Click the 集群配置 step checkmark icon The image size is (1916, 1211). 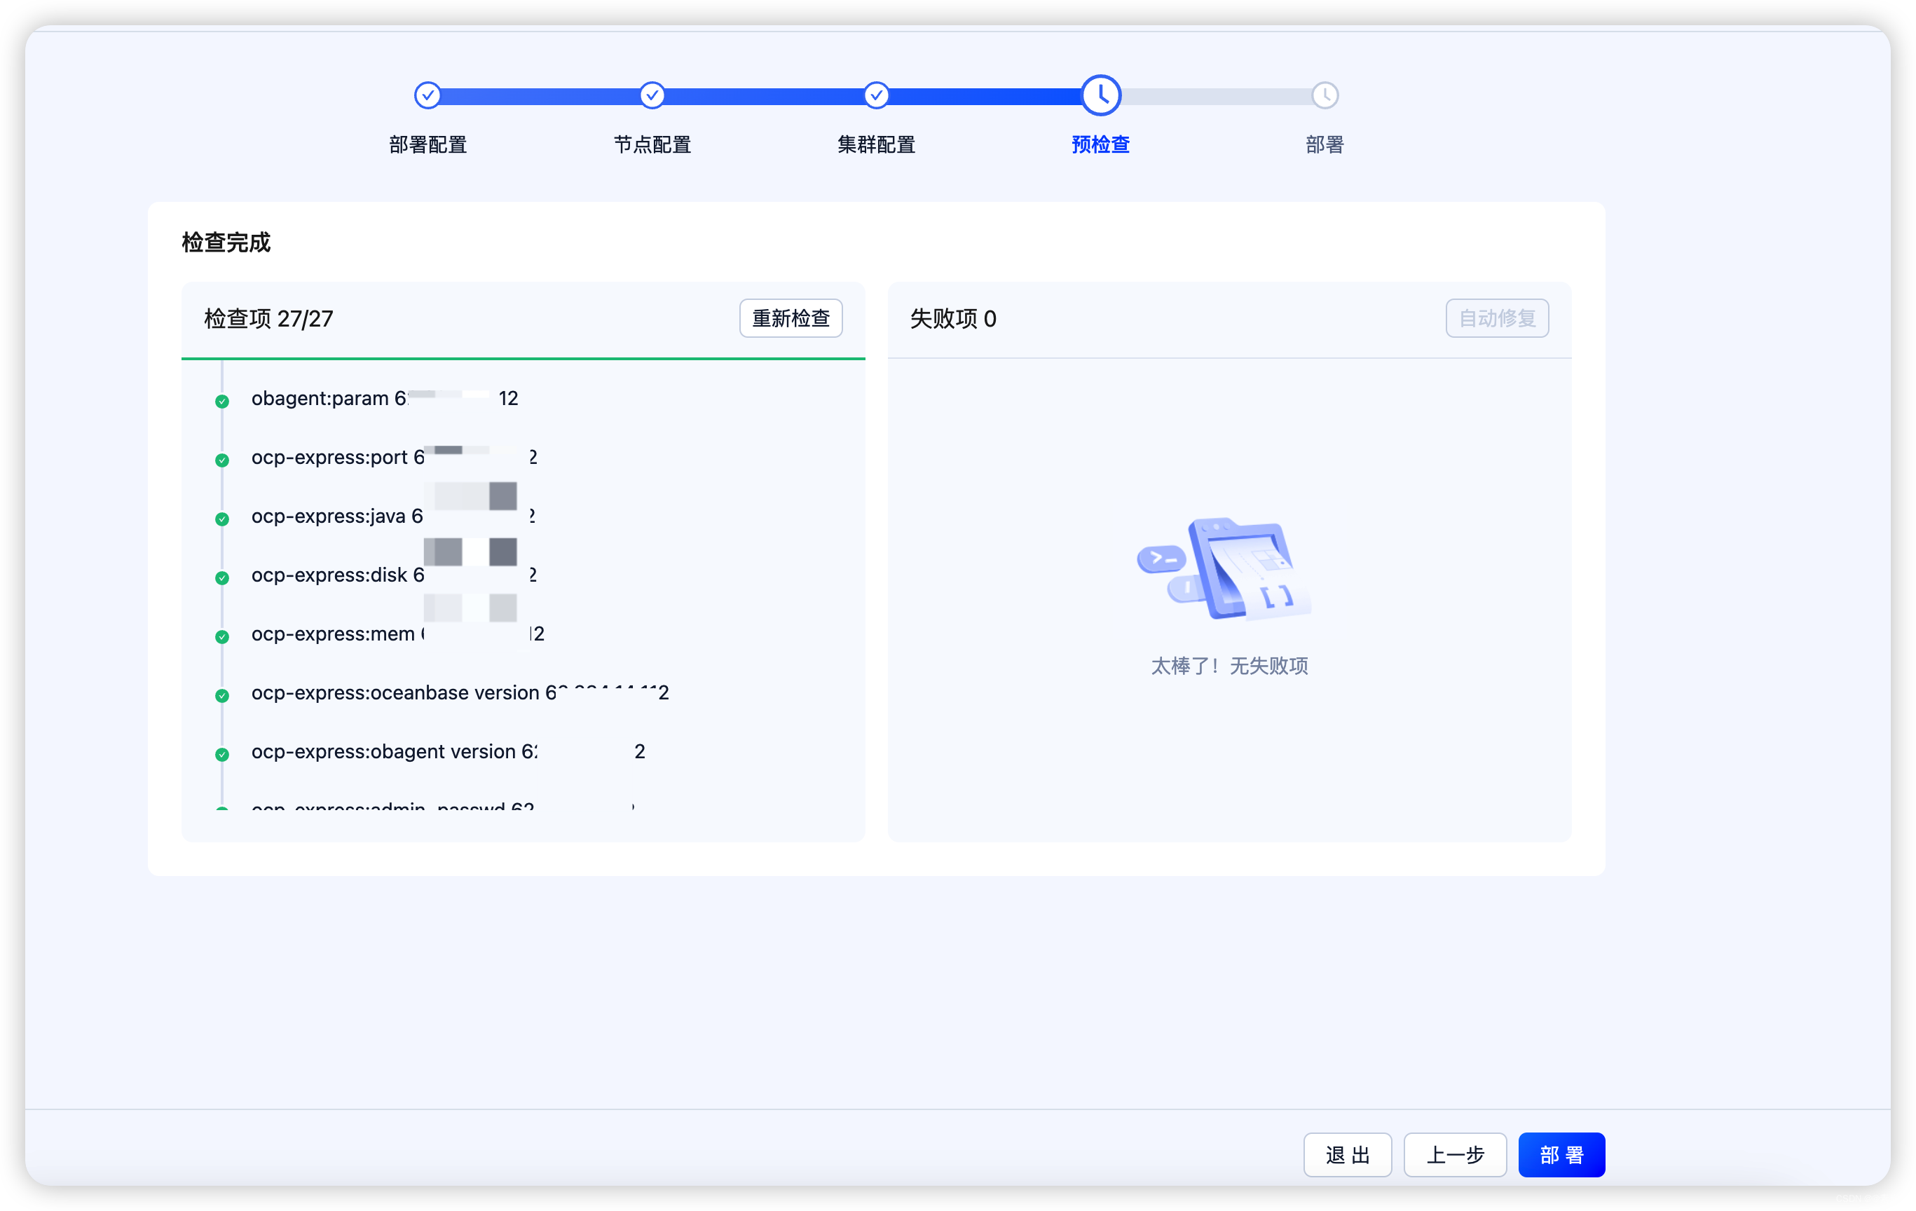pyautogui.click(x=876, y=95)
